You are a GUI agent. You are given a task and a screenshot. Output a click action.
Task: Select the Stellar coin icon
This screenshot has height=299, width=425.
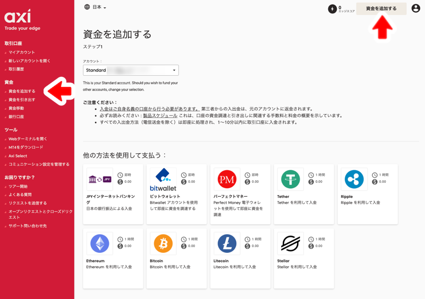[290, 243]
